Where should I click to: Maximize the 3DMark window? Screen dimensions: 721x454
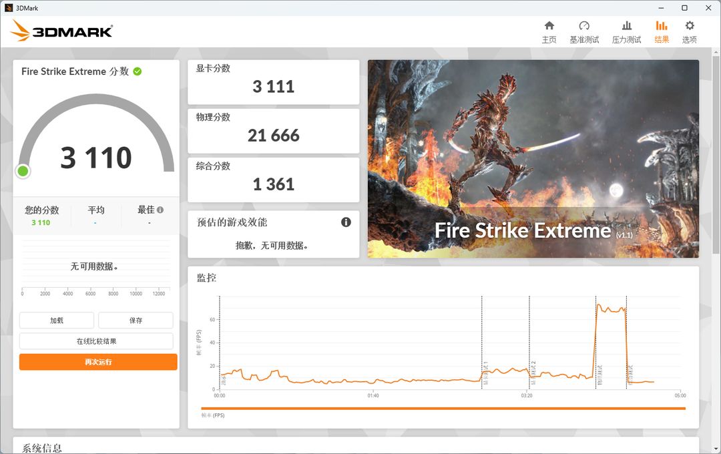pyautogui.click(x=684, y=8)
